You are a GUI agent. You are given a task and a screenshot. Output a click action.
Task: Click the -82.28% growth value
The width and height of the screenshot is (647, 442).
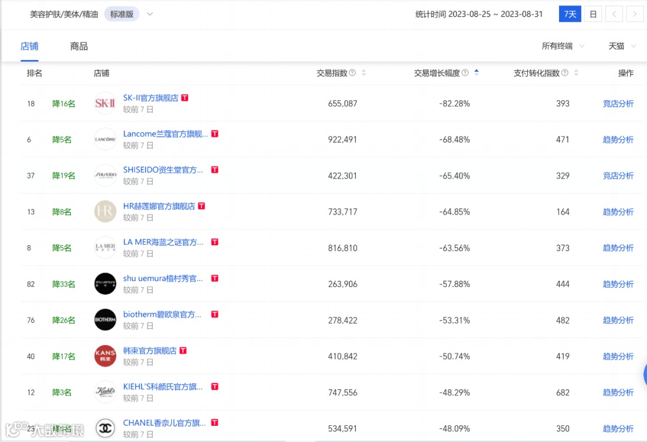454,103
